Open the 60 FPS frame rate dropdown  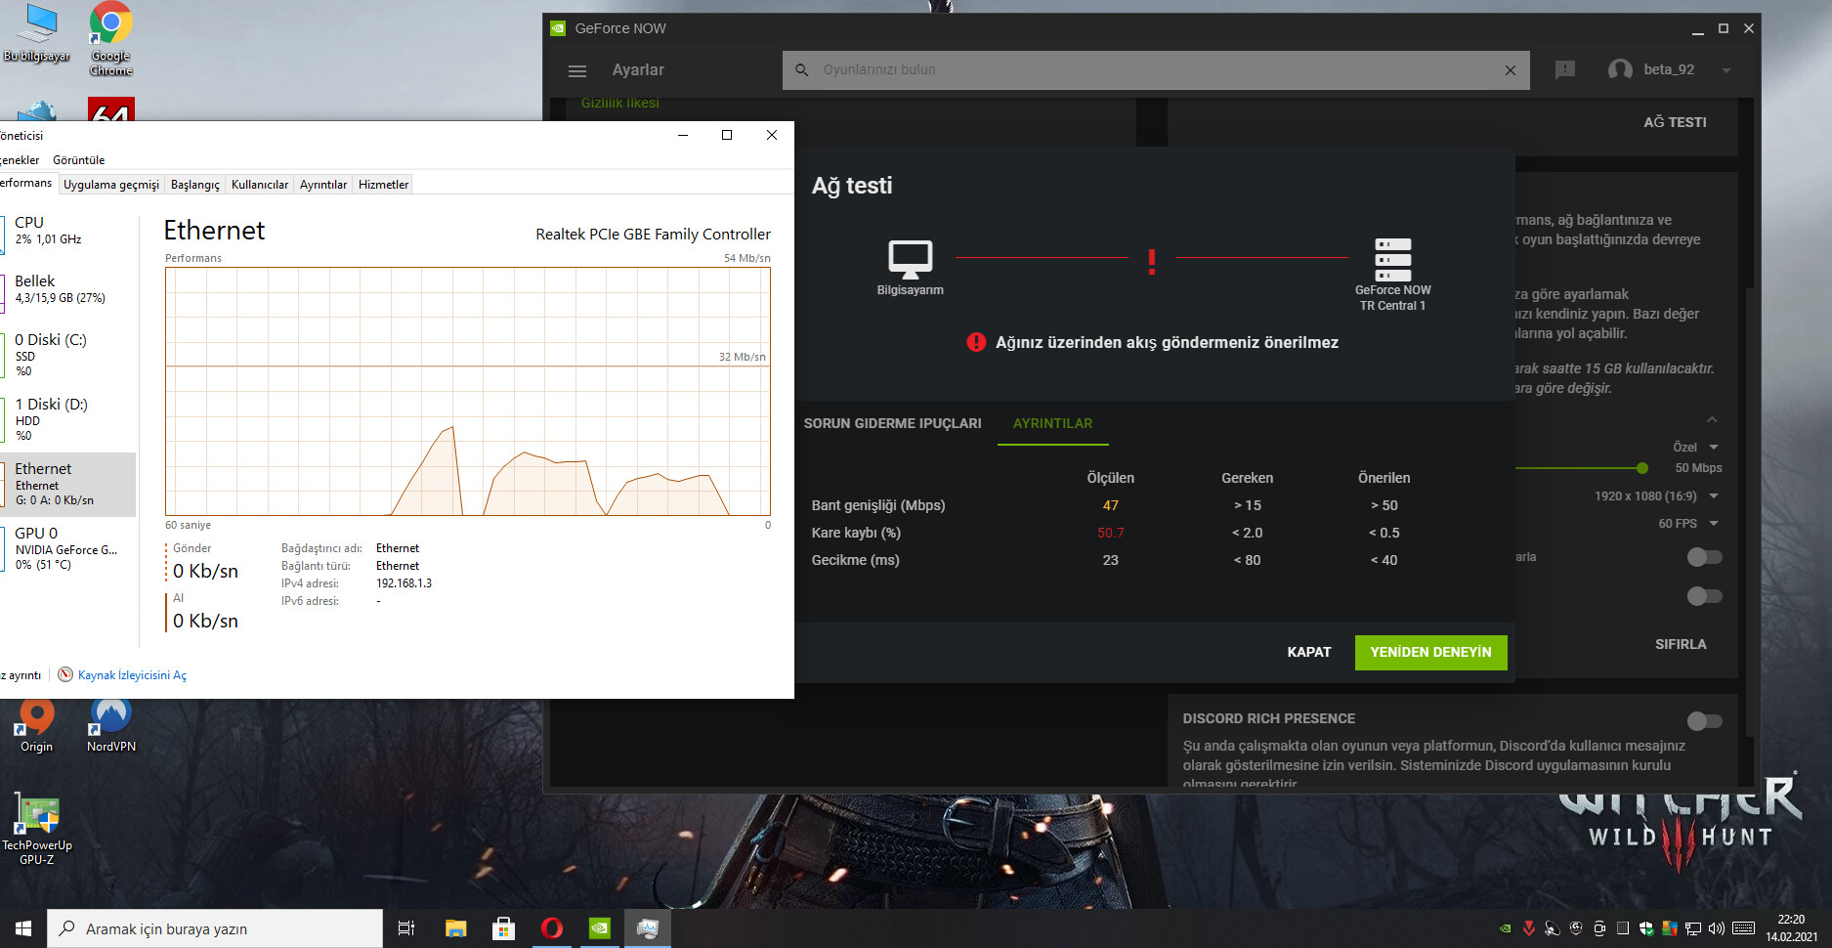point(1687,524)
